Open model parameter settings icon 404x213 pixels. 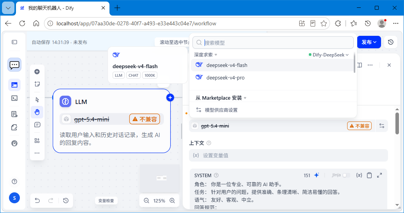(382, 126)
